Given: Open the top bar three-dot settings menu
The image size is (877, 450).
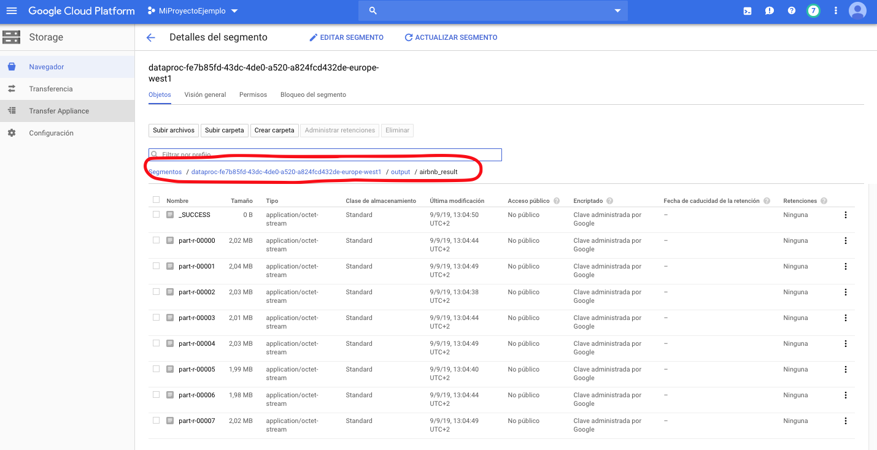Looking at the screenshot, I should point(836,11).
